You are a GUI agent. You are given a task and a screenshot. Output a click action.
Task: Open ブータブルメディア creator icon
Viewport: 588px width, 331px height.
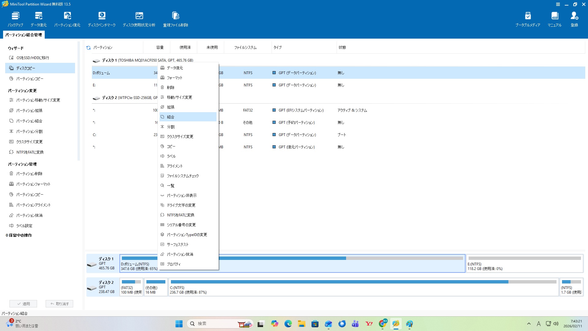point(528,16)
